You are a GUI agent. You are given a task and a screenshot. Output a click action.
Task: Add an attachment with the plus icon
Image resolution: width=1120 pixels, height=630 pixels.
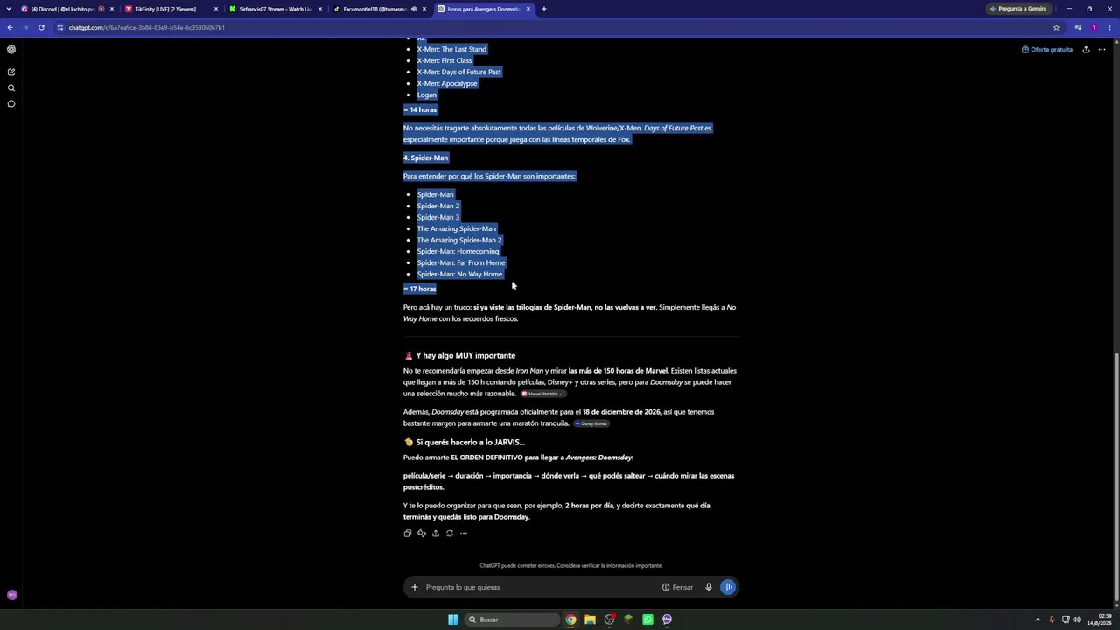click(x=415, y=587)
